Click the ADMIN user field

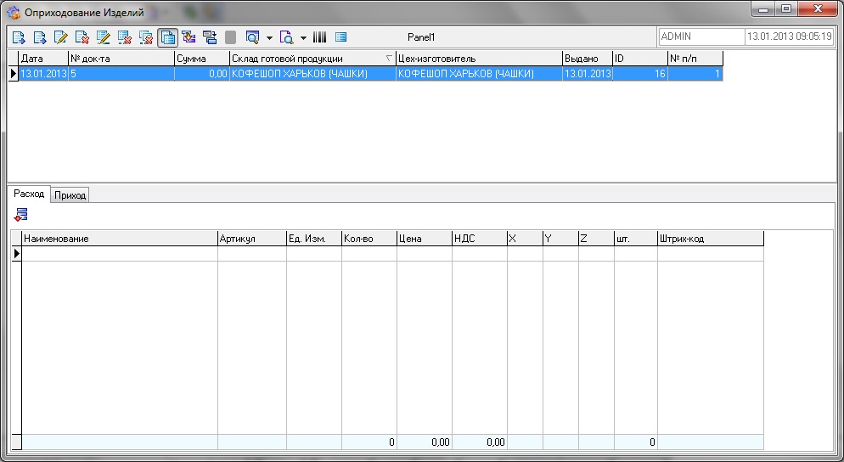[701, 37]
